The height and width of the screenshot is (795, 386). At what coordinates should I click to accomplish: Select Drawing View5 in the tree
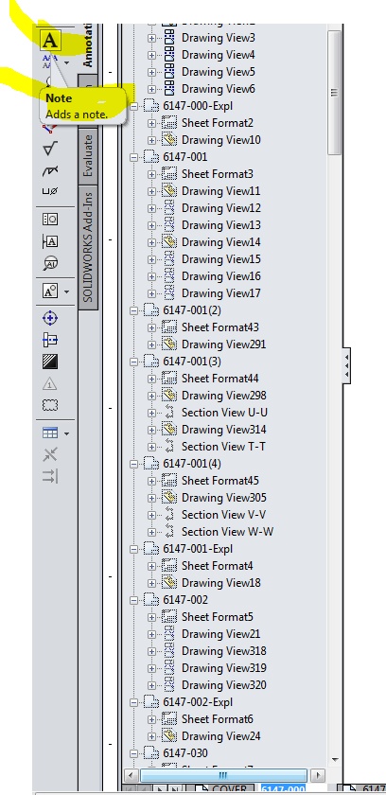pyautogui.click(x=219, y=72)
